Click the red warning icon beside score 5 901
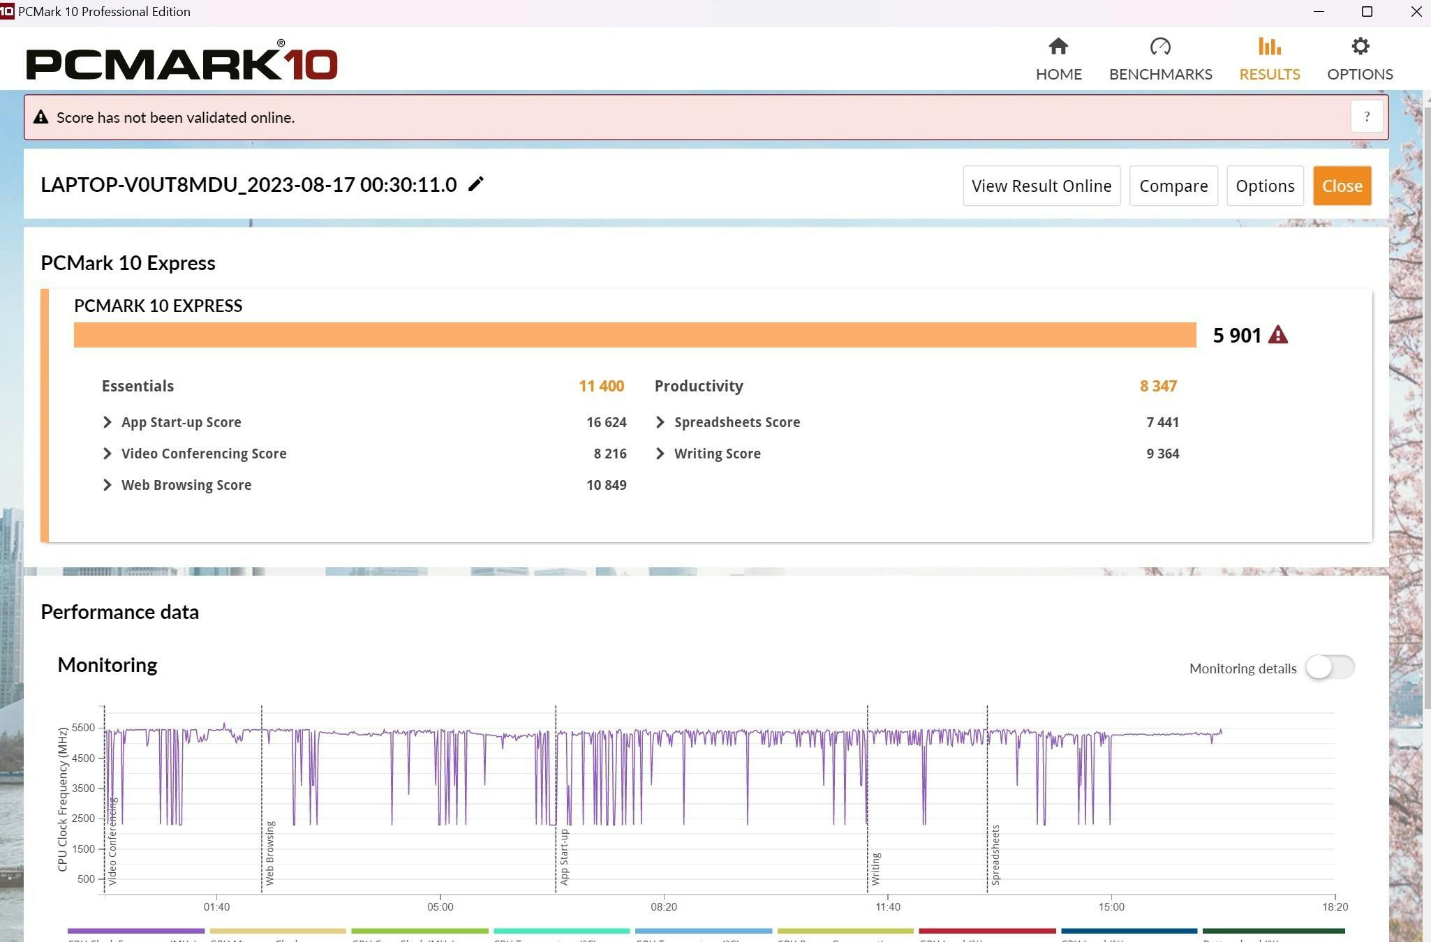 pos(1277,335)
